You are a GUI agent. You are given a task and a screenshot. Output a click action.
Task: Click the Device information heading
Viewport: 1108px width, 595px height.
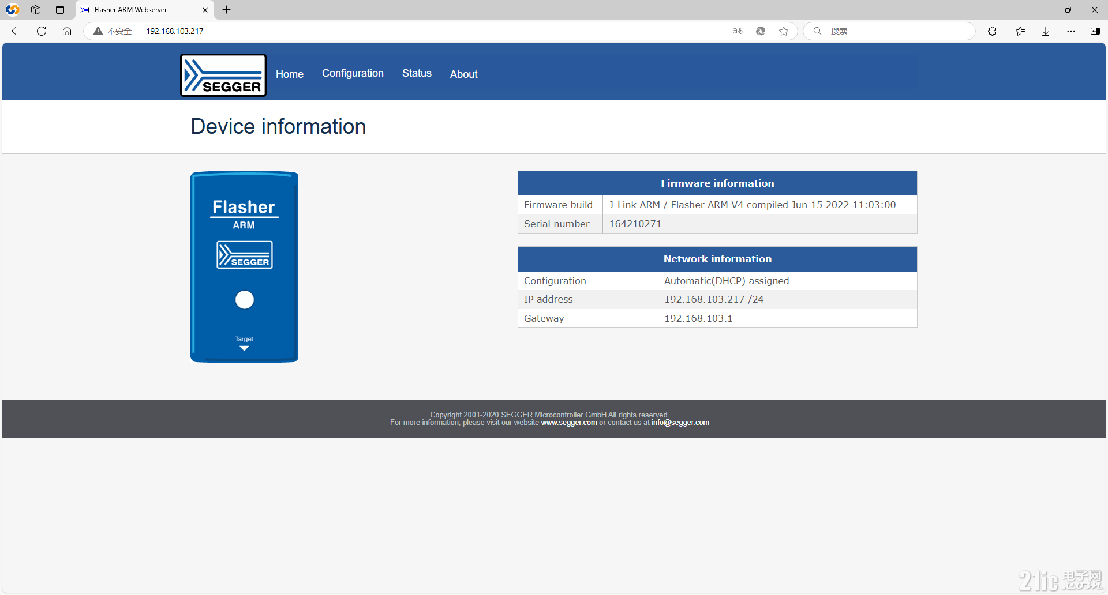(278, 127)
